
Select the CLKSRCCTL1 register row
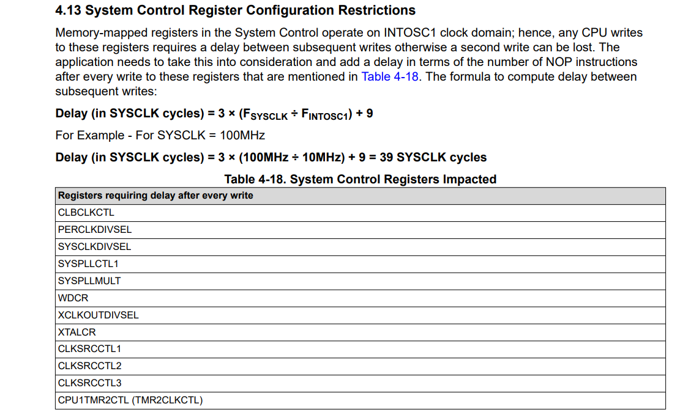point(90,349)
